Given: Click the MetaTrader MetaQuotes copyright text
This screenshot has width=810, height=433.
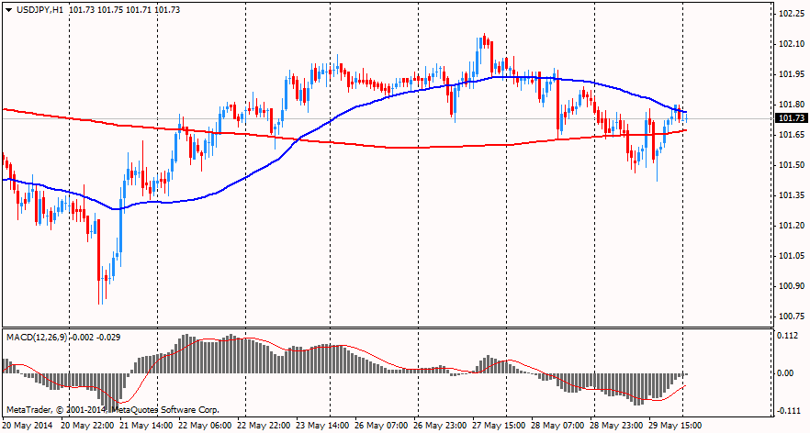Looking at the screenshot, I should point(112,408).
